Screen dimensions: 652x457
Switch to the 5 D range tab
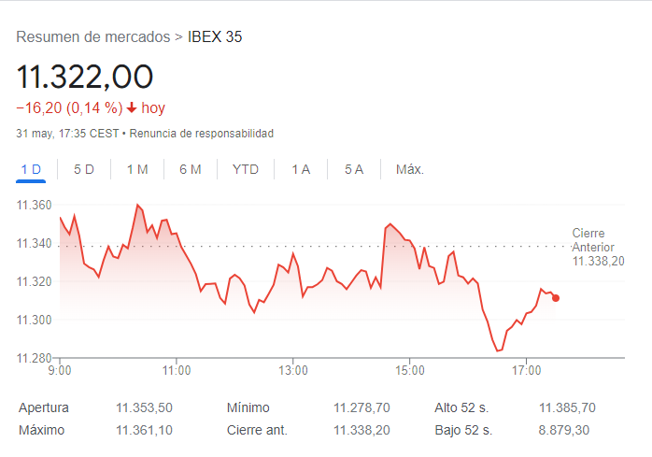pyautogui.click(x=84, y=169)
